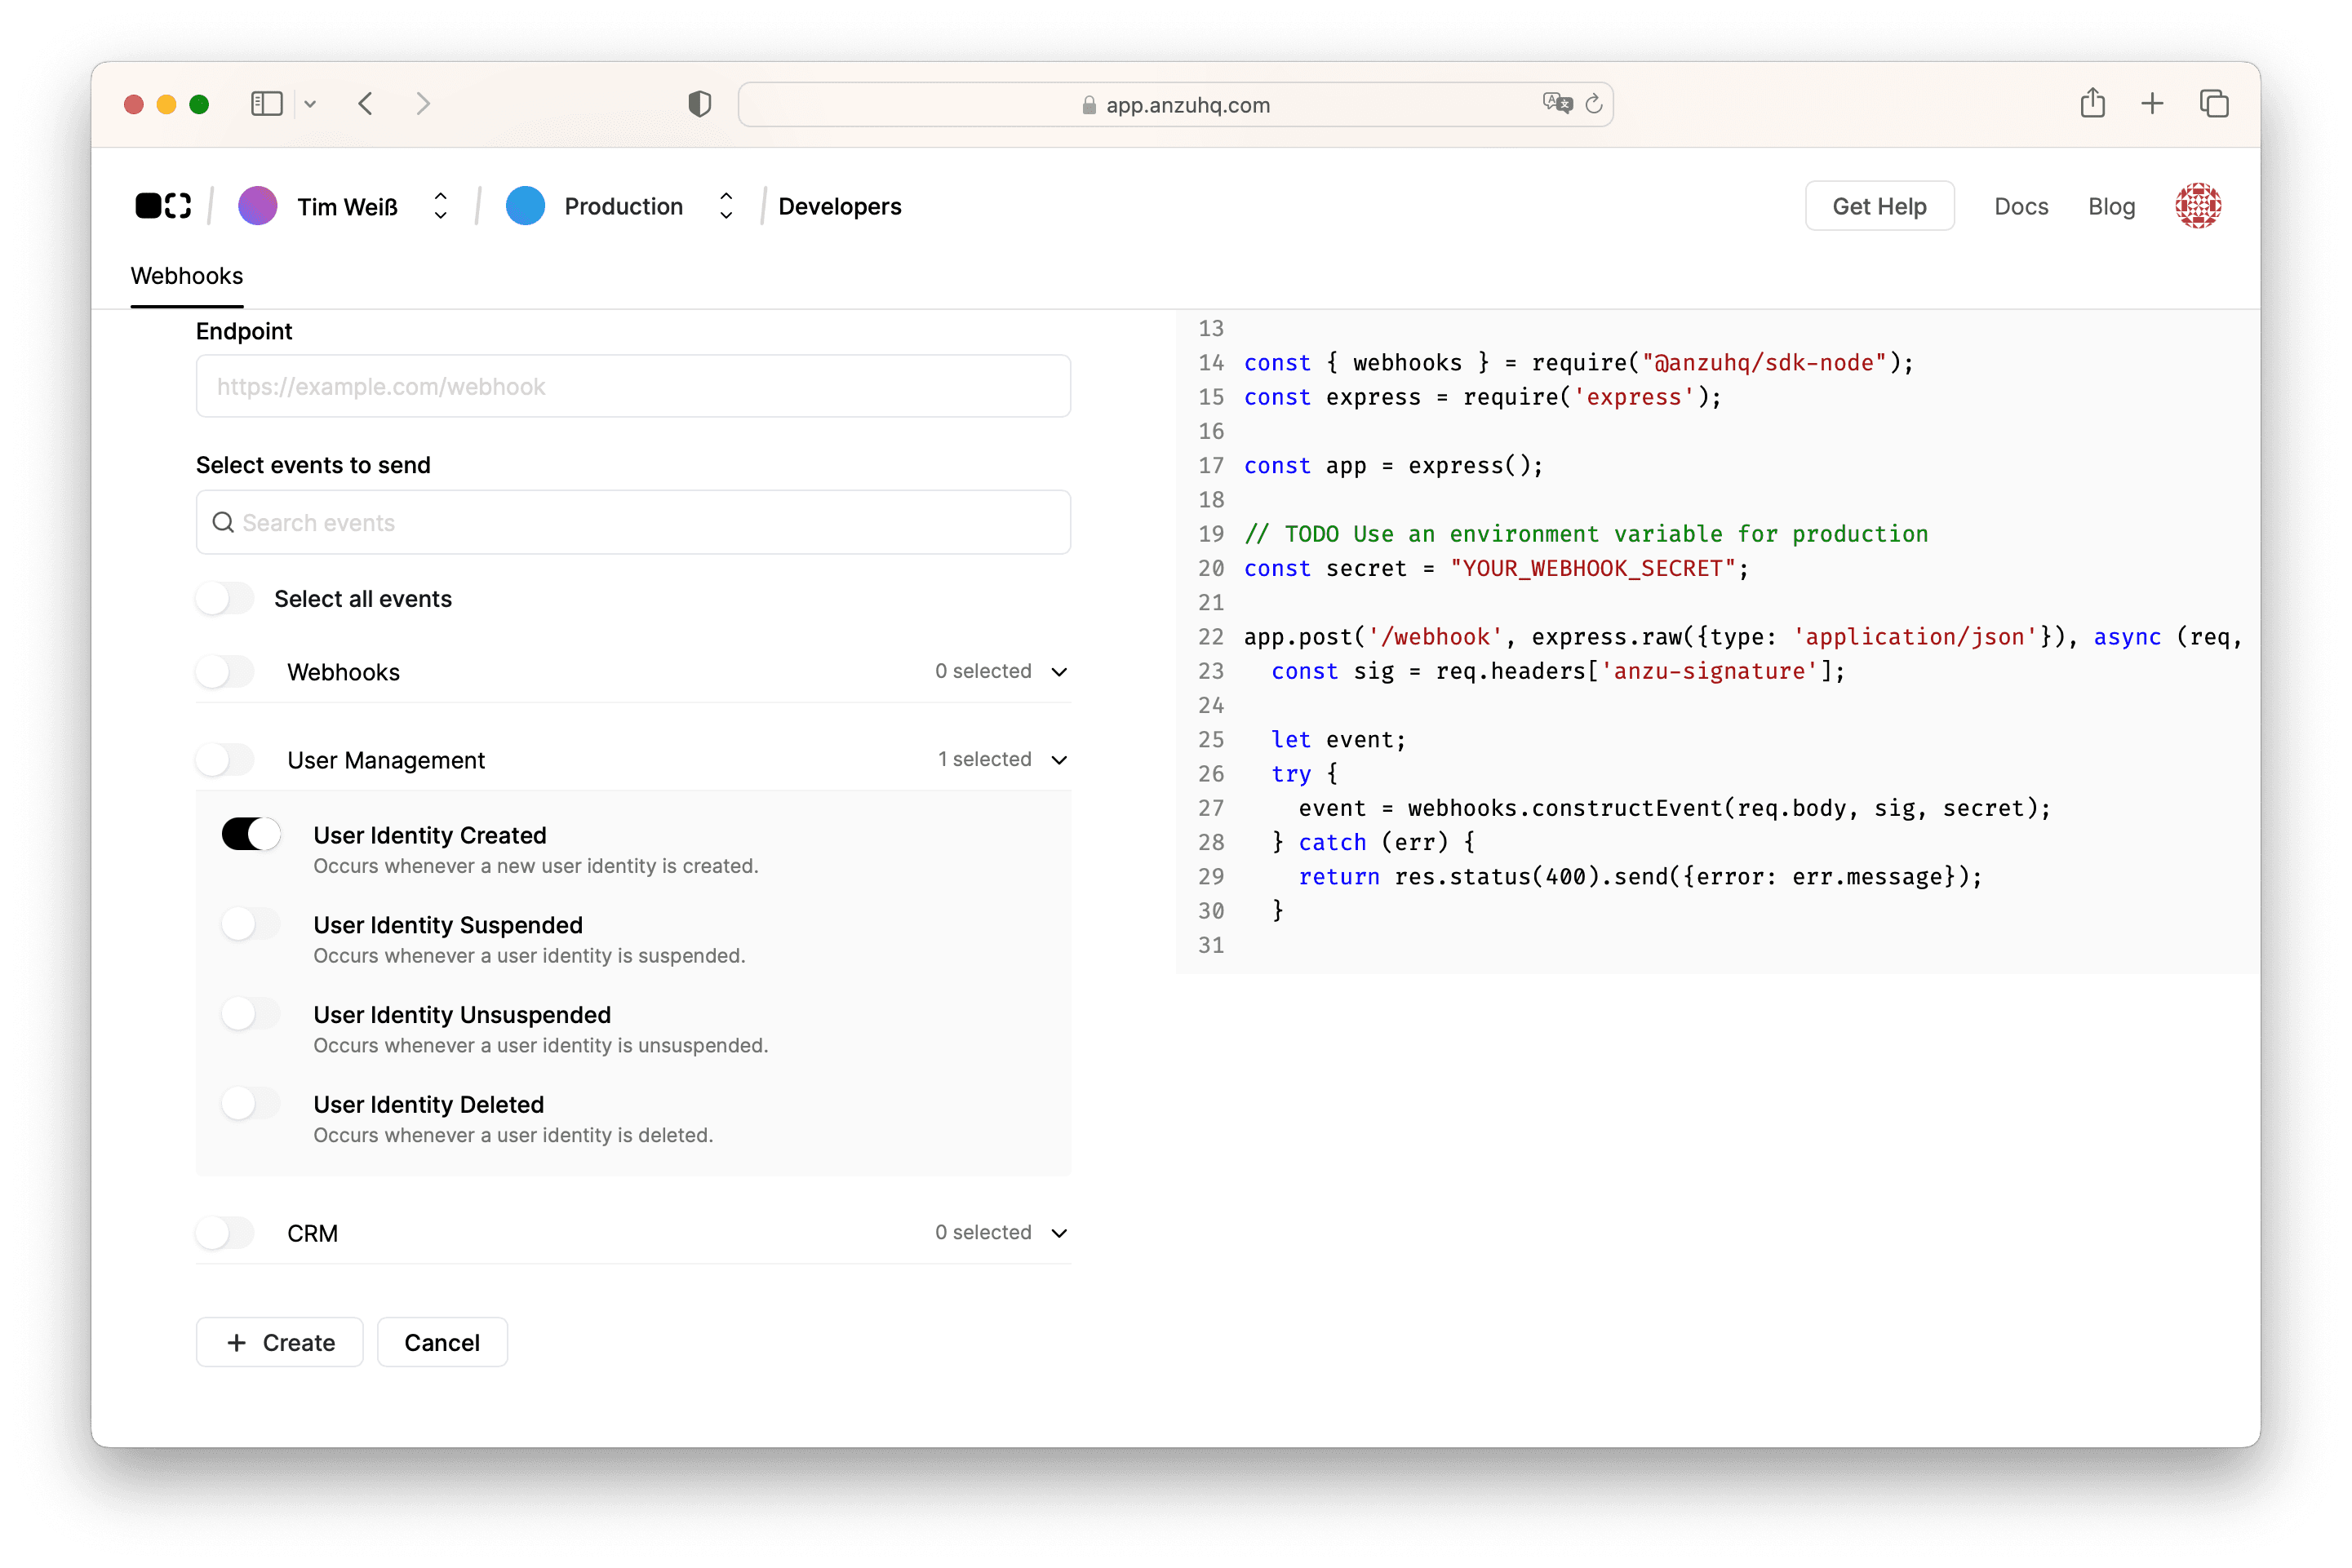Click the Search events field

(633, 522)
